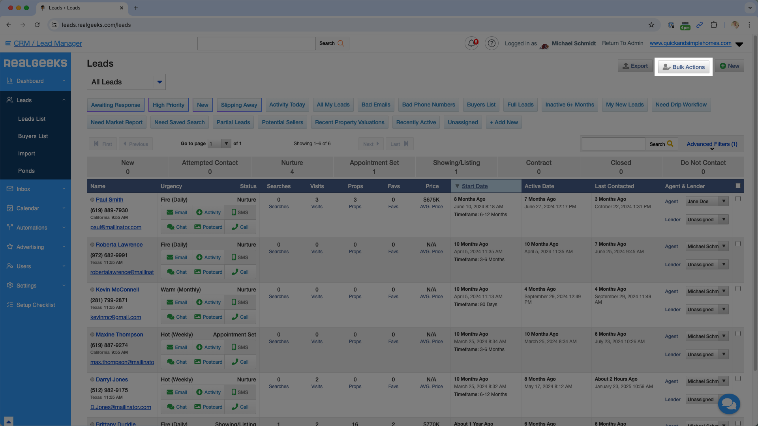Click + Add New filter button

coord(504,122)
